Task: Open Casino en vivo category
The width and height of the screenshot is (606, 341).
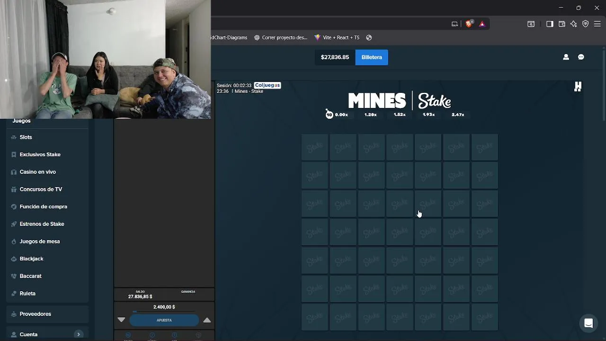Action: pos(37,172)
